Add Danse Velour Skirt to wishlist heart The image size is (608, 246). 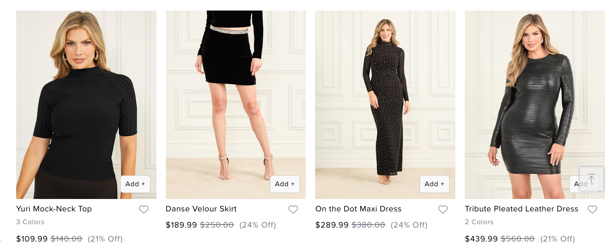coord(293,210)
